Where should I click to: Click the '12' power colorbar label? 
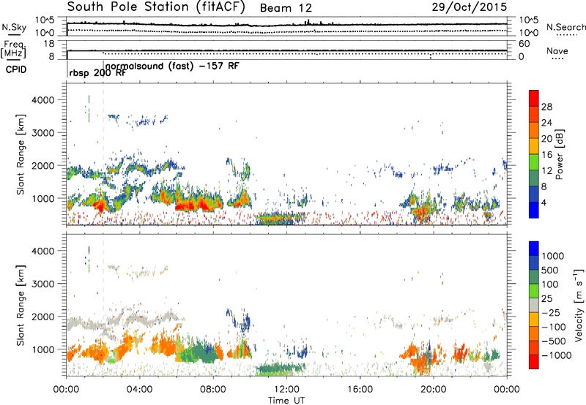click(546, 171)
